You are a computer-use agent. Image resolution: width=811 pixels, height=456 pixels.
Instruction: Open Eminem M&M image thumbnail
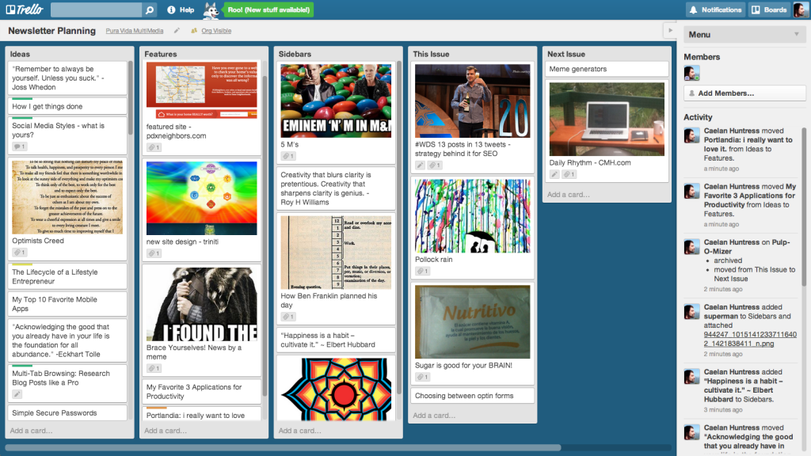[x=336, y=101]
